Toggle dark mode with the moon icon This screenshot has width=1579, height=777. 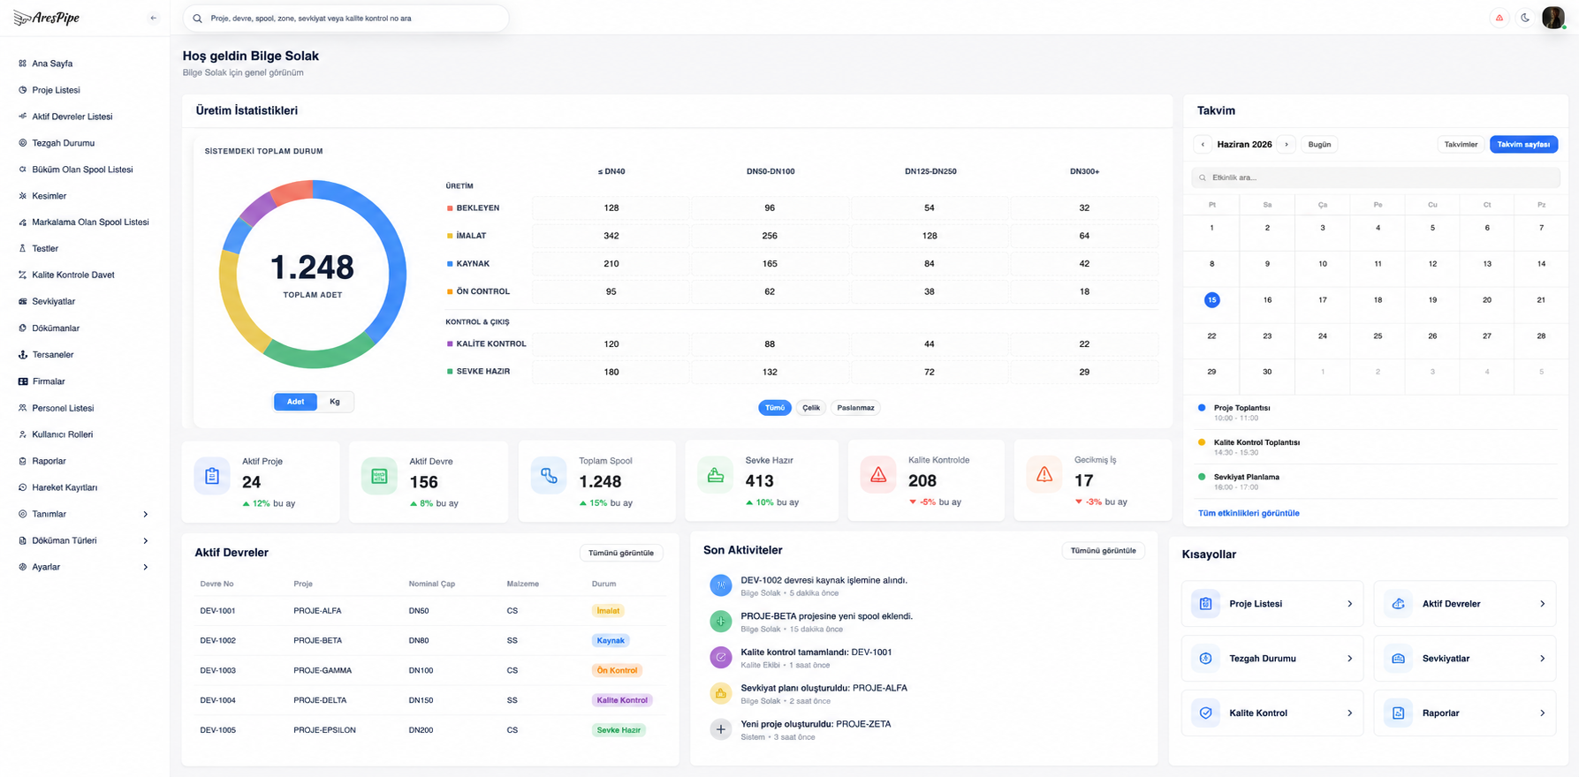[1525, 18]
